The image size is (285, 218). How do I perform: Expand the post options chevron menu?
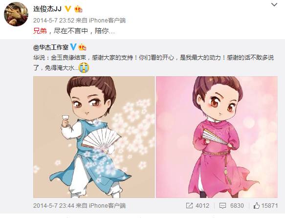point(274,5)
